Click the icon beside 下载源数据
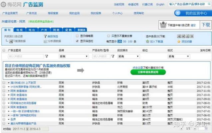Viewport: 212px width, 133px height. click(x=11, y=41)
